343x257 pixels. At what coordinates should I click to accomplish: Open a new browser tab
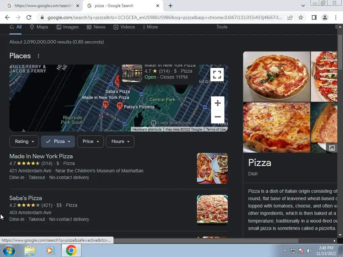point(170,6)
